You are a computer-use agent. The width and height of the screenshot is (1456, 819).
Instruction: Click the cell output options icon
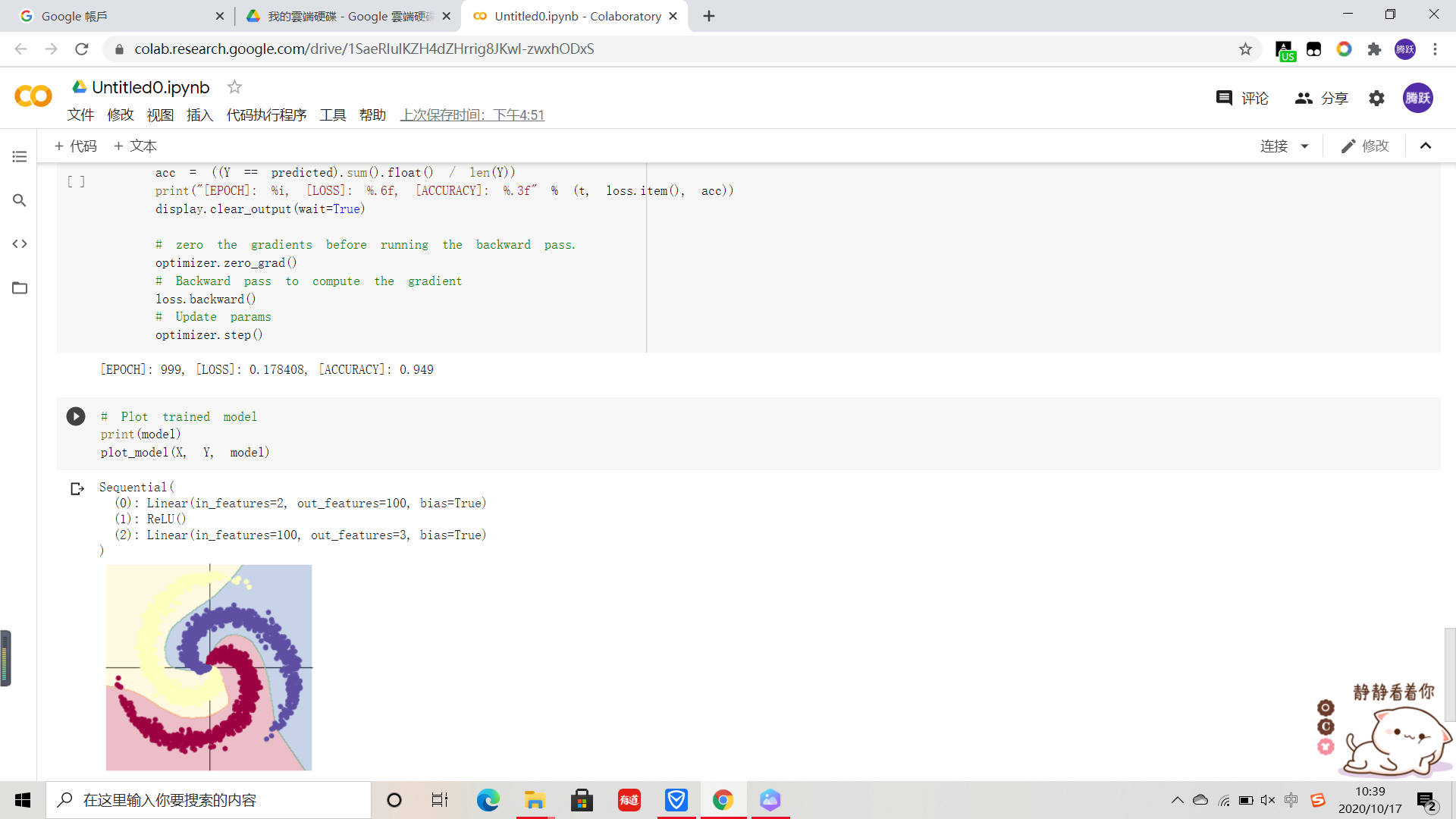point(77,489)
